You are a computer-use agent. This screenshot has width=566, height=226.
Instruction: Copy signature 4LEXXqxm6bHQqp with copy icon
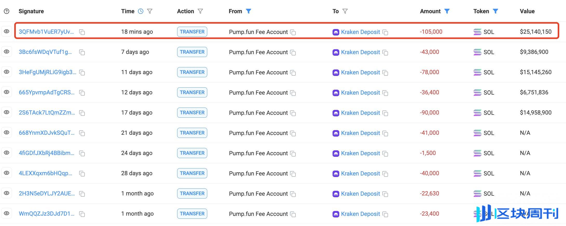pyautogui.click(x=82, y=174)
